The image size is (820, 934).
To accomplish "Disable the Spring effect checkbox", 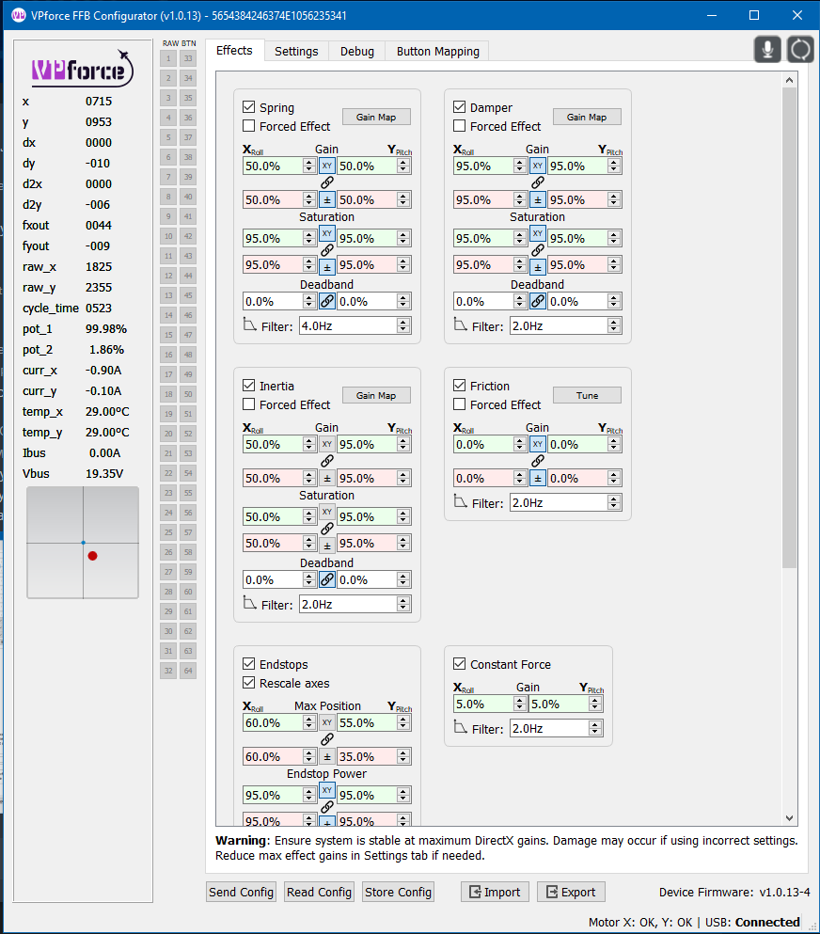I will click(x=249, y=107).
